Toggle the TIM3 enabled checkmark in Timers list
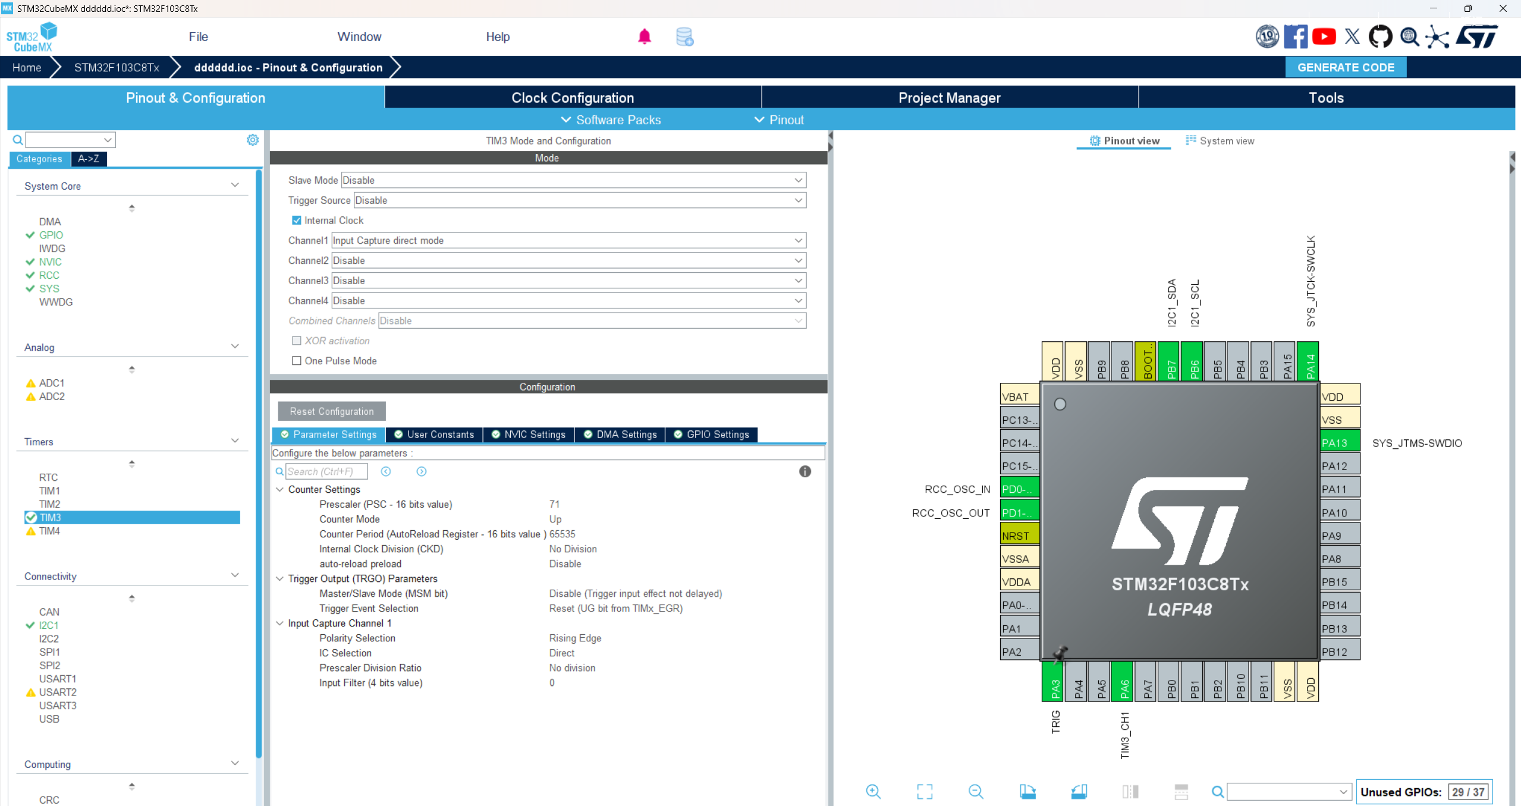This screenshot has width=1521, height=806. click(31, 518)
